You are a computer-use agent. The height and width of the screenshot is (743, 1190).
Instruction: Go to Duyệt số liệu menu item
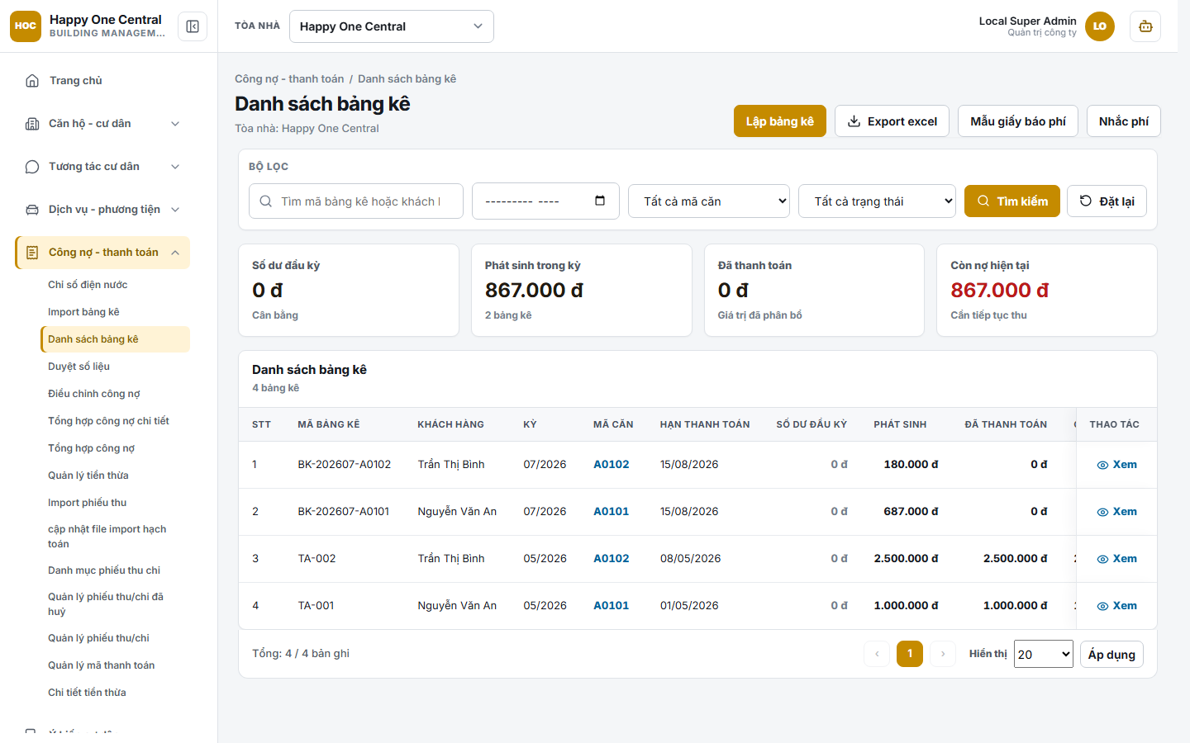pos(115,367)
